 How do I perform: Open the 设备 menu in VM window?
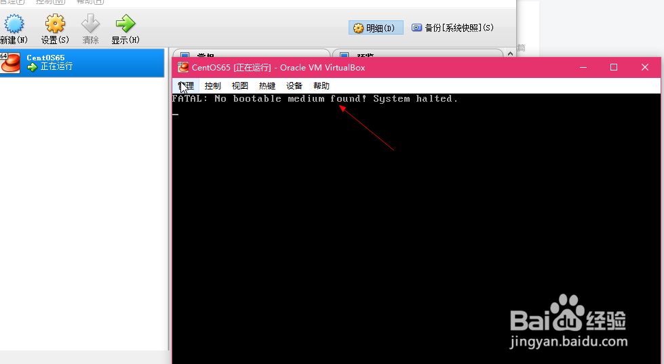click(294, 86)
